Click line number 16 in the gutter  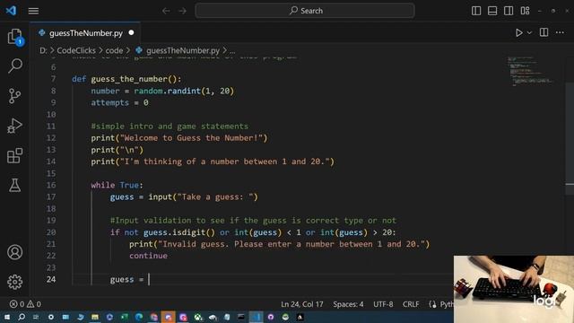pyautogui.click(x=51, y=185)
